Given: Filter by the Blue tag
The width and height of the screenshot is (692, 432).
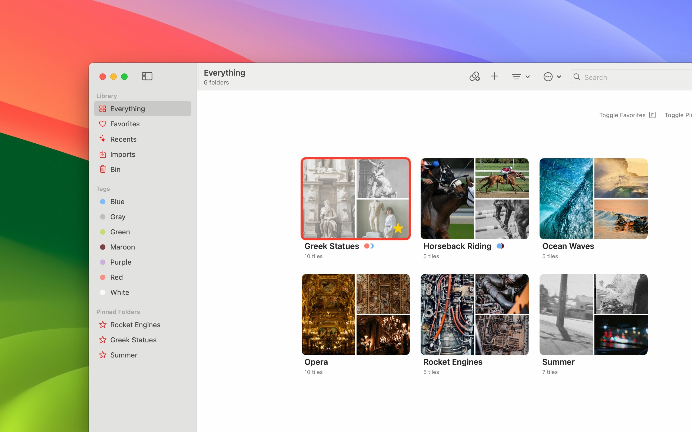Looking at the screenshot, I should pos(143,202).
